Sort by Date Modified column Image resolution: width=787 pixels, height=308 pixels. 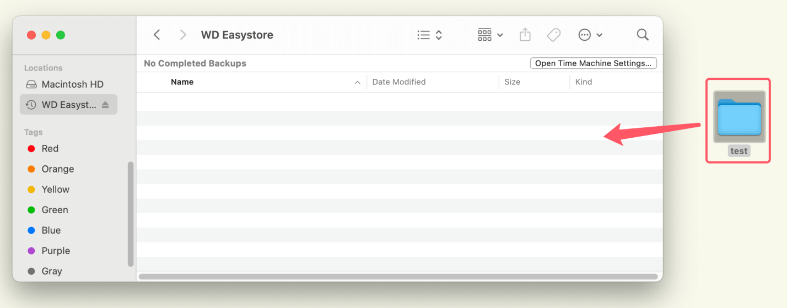[x=399, y=82]
